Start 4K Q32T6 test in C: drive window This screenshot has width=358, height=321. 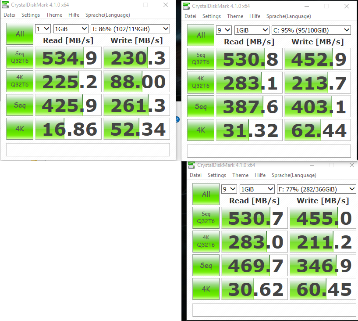(x=200, y=83)
